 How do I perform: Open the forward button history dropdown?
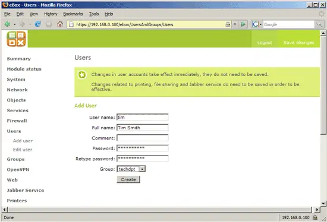[x=30, y=24]
